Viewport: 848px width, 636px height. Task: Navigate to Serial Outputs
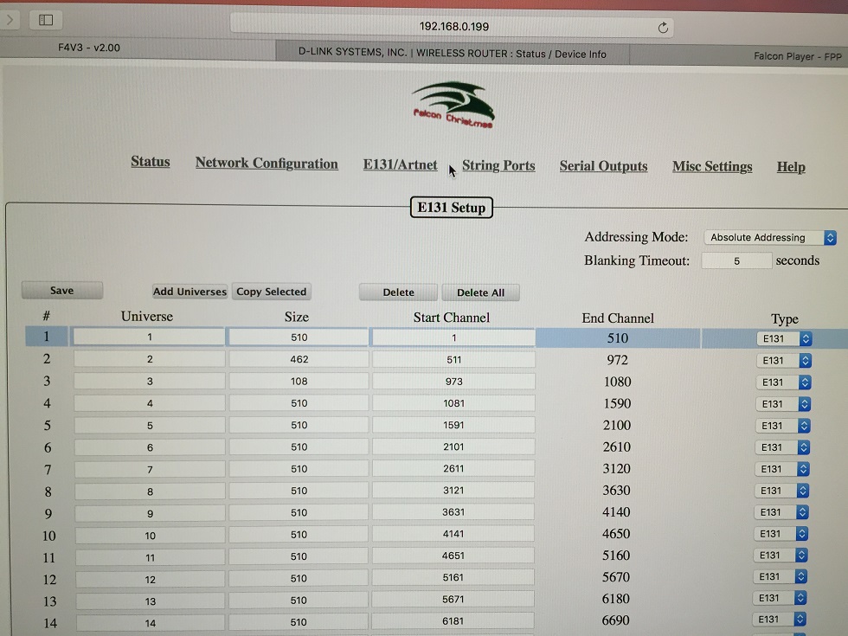tap(603, 167)
